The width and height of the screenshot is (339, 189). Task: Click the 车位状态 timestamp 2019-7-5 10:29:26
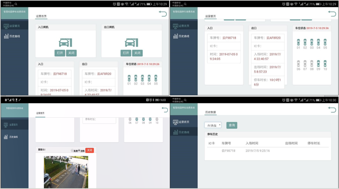click(148, 64)
